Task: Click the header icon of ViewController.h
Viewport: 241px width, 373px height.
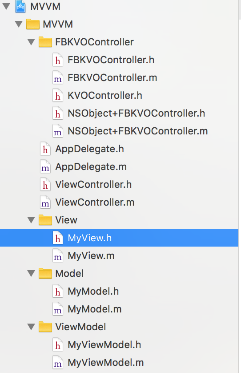Action: click(x=45, y=185)
